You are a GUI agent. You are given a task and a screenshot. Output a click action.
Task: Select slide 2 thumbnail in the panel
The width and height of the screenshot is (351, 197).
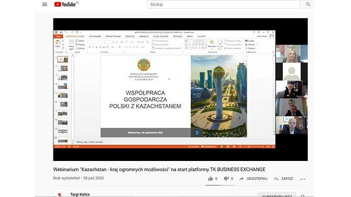pyautogui.click(x=63, y=69)
